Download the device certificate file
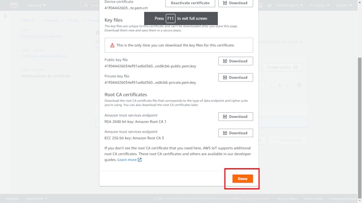362x203 pixels. (x=235, y=3)
